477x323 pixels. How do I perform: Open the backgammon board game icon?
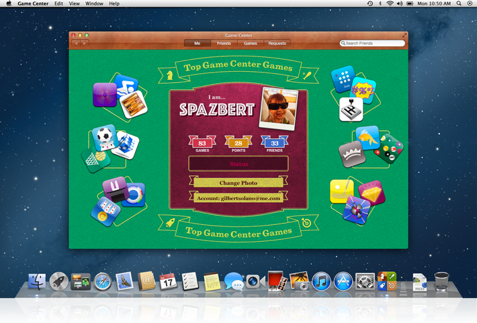click(x=134, y=104)
